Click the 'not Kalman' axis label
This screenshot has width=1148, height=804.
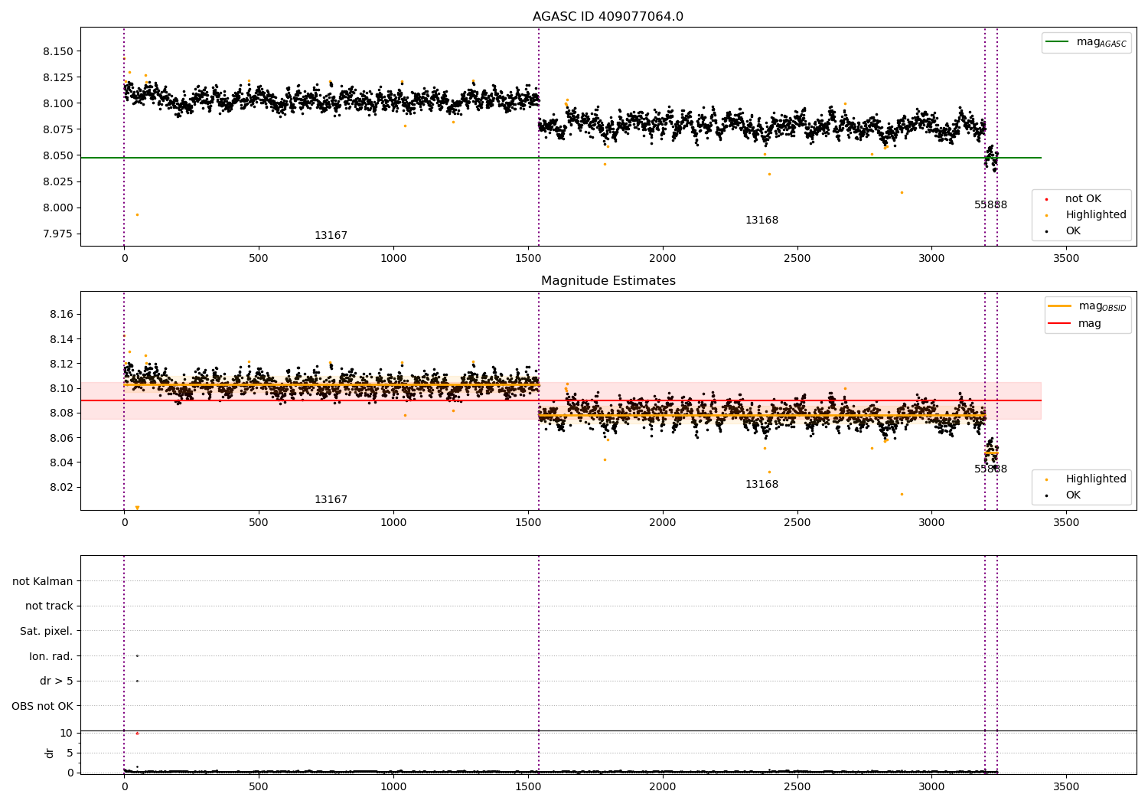[43, 581]
